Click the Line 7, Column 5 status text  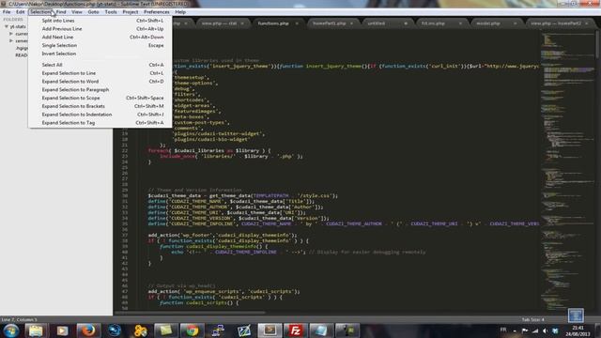pyautogui.click(x=19, y=319)
